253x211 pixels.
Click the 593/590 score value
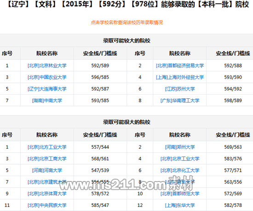click(233, 77)
